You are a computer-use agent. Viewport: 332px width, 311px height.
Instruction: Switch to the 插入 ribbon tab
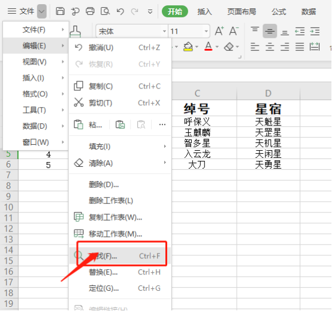[x=204, y=11]
